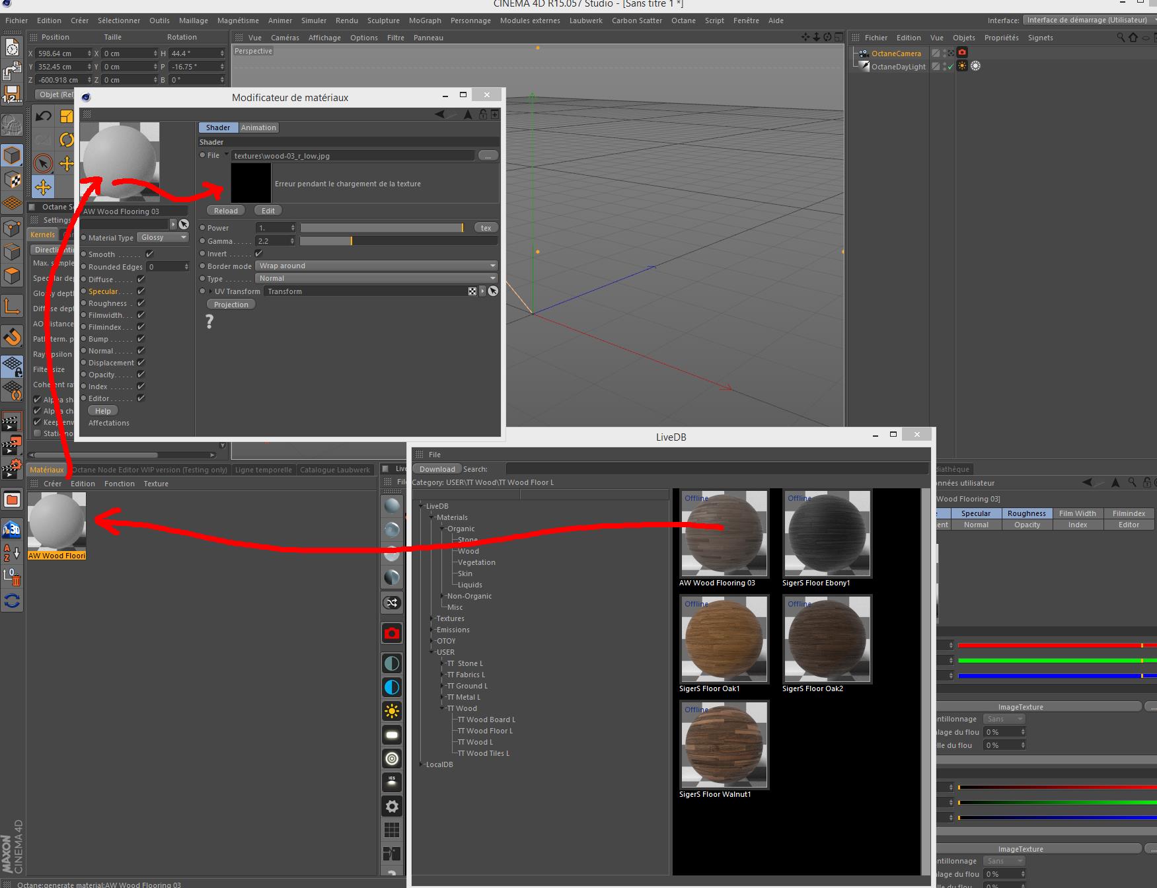Click the Snap magnet icon

point(12,337)
